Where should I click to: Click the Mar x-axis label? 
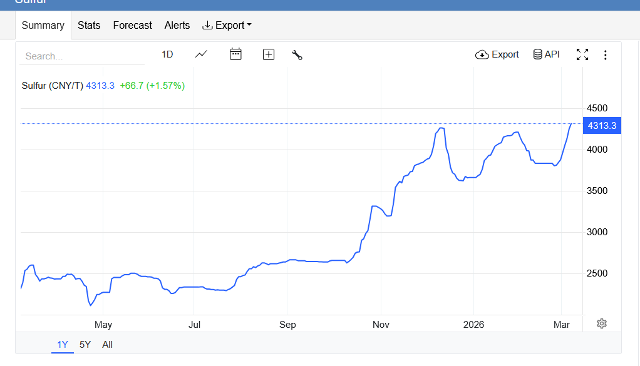click(x=562, y=325)
